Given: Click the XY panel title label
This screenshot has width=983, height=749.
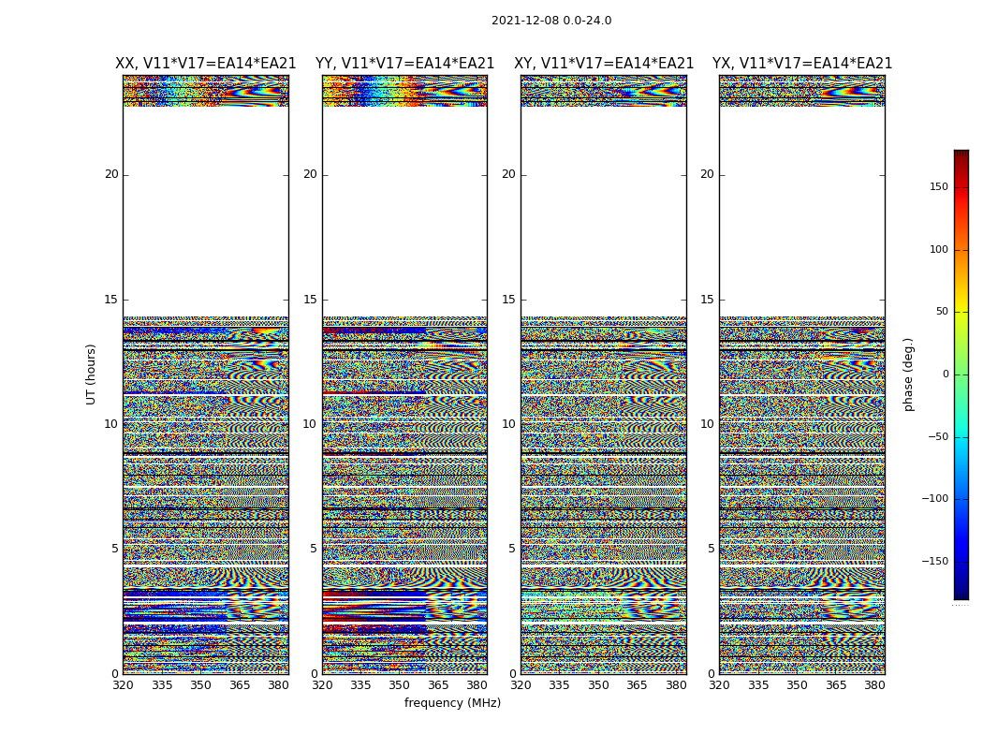Looking at the screenshot, I should click(x=603, y=64).
